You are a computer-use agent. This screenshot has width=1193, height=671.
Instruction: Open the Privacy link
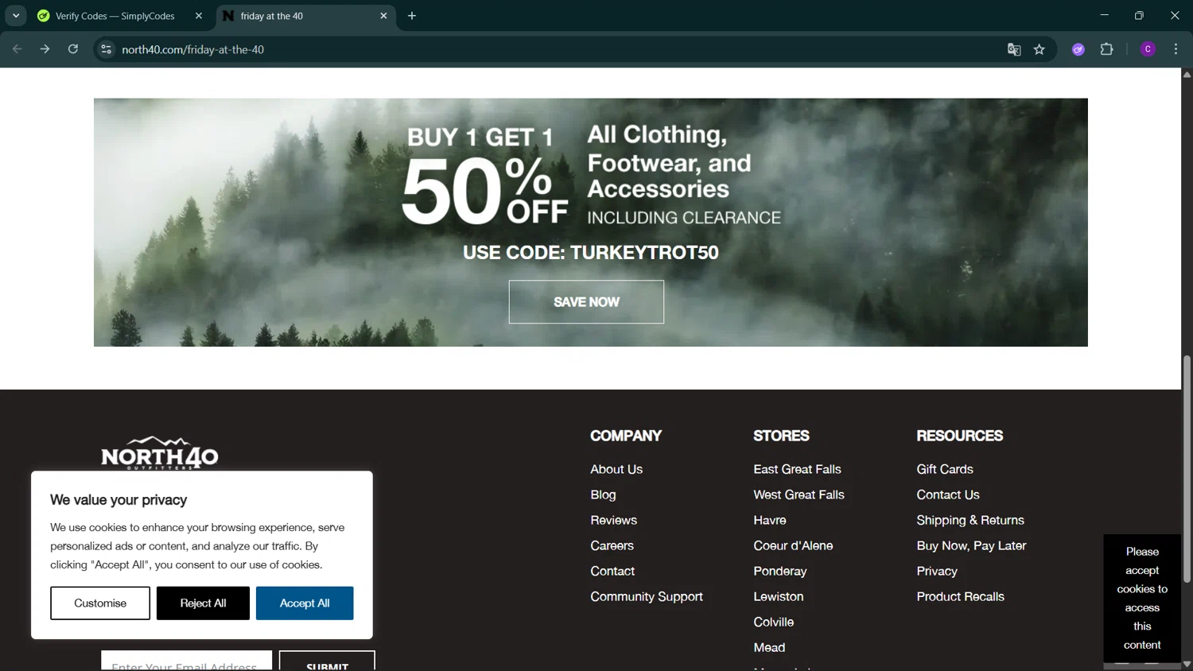pos(937,571)
